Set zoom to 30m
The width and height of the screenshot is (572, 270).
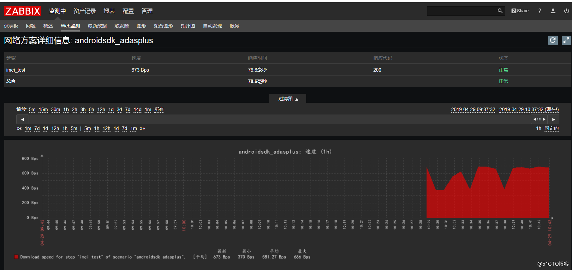click(x=56, y=109)
